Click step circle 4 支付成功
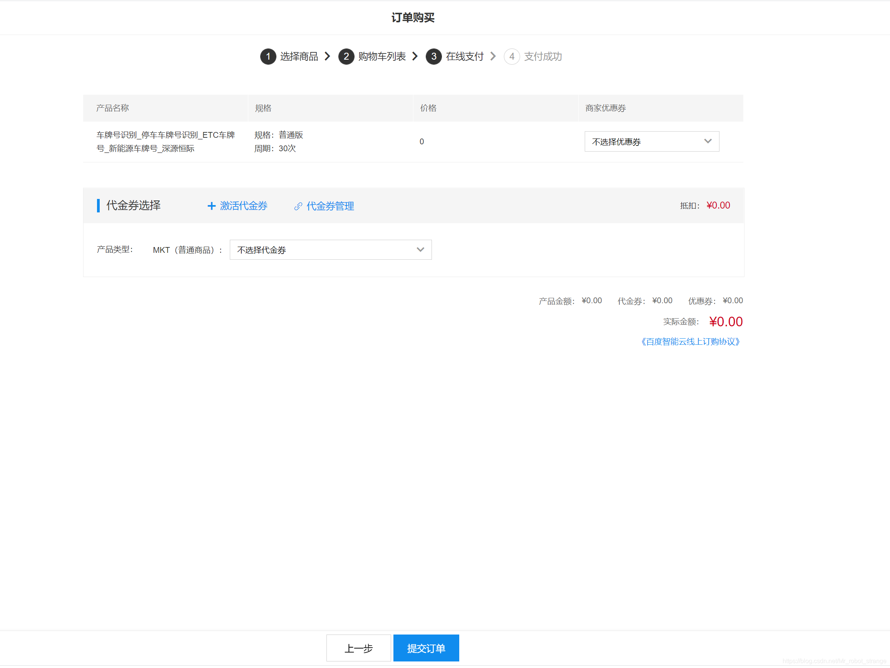The image size is (890, 668). (x=512, y=56)
